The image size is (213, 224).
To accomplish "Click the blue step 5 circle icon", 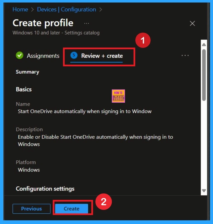I will (74, 55).
